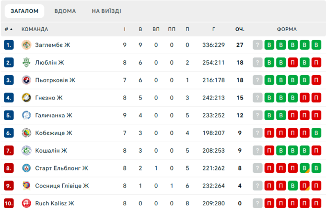Click the Люблін Ж team logo
The image size is (326, 212).
[26, 63]
